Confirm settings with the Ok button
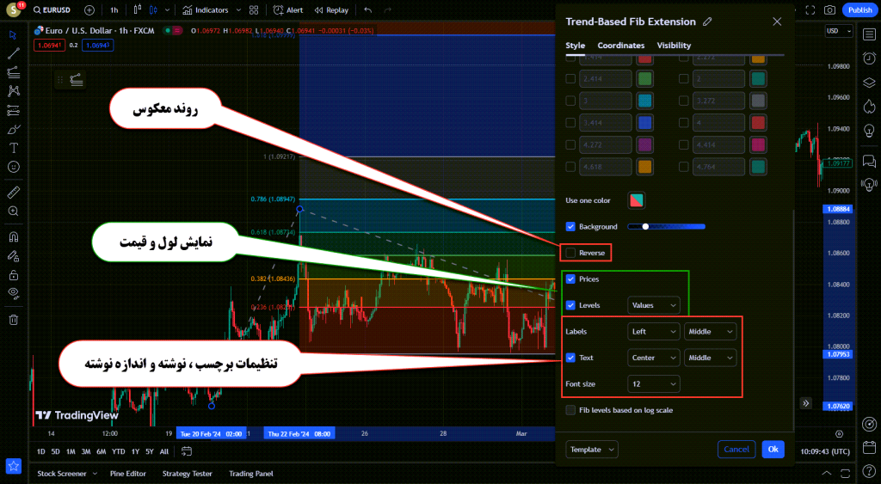 (x=773, y=450)
